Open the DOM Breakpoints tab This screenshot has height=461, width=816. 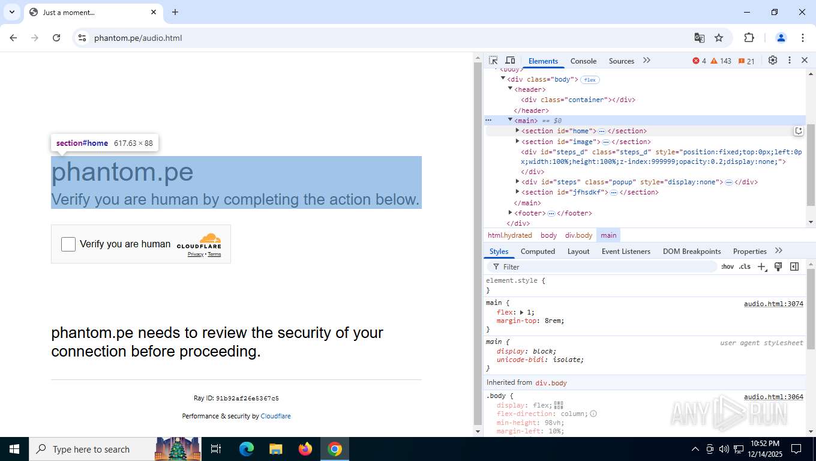692,251
